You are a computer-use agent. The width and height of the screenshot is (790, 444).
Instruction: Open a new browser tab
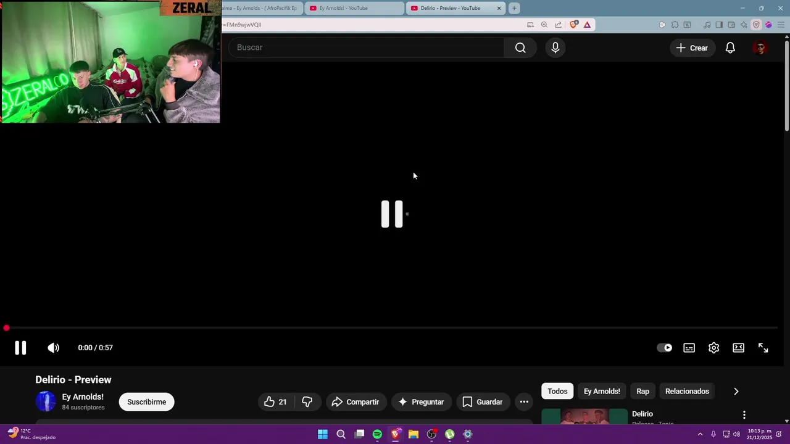[x=513, y=8]
